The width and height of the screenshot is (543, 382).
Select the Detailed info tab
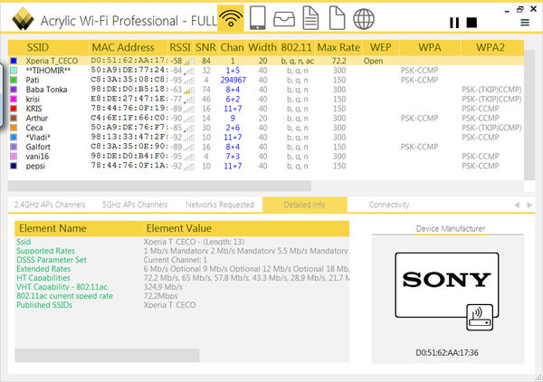(304, 205)
